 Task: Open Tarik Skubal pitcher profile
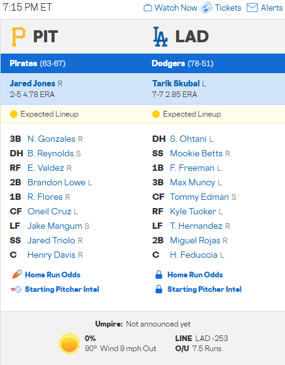point(176,83)
